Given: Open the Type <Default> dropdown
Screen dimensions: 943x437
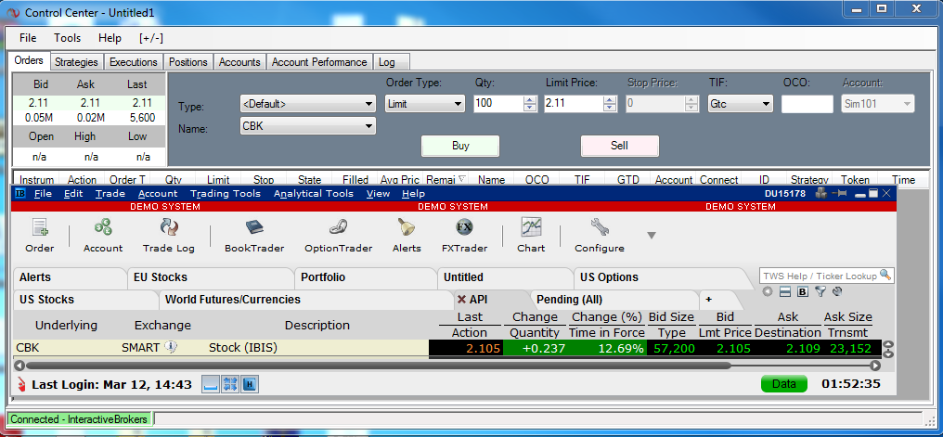Looking at the screenshot, I should [x=307, y=104].
